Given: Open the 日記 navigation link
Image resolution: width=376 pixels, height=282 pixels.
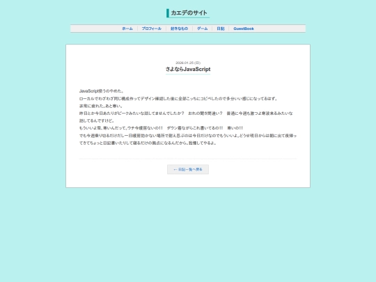Looking at the screenshot, I should point(221,29).
